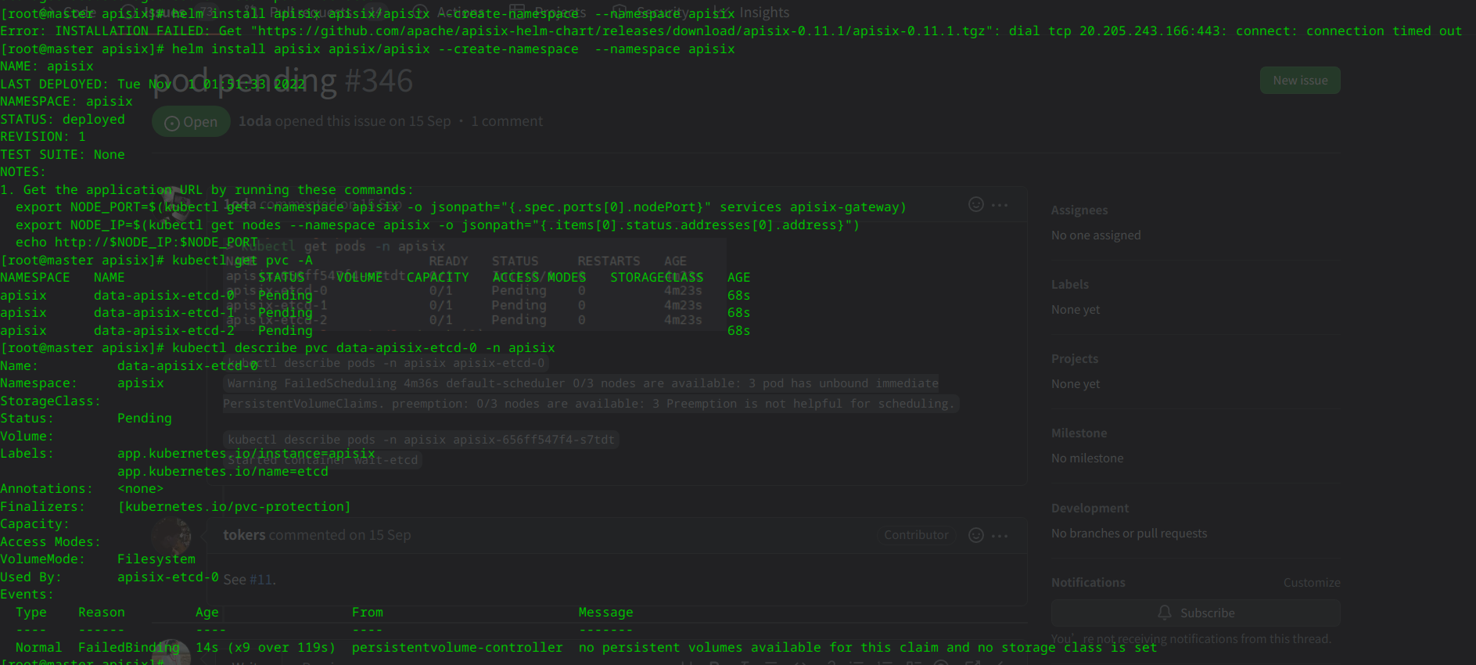Screen dimensions: 1476x665
Task: Click 'app.kubernetes.io/name=etcd' label line
Action: coord(223,472)
